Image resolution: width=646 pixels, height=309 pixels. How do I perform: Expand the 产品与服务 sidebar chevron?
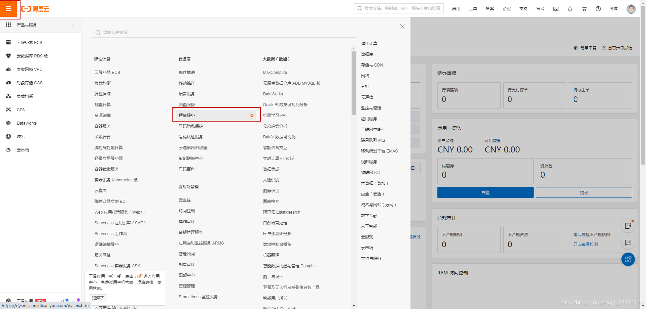point(73,25)
